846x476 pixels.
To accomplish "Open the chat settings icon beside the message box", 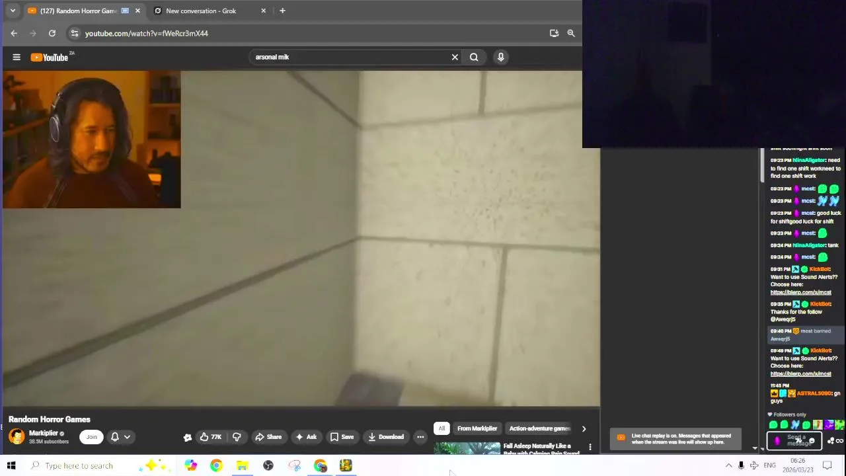I will [x=830, y=441].
